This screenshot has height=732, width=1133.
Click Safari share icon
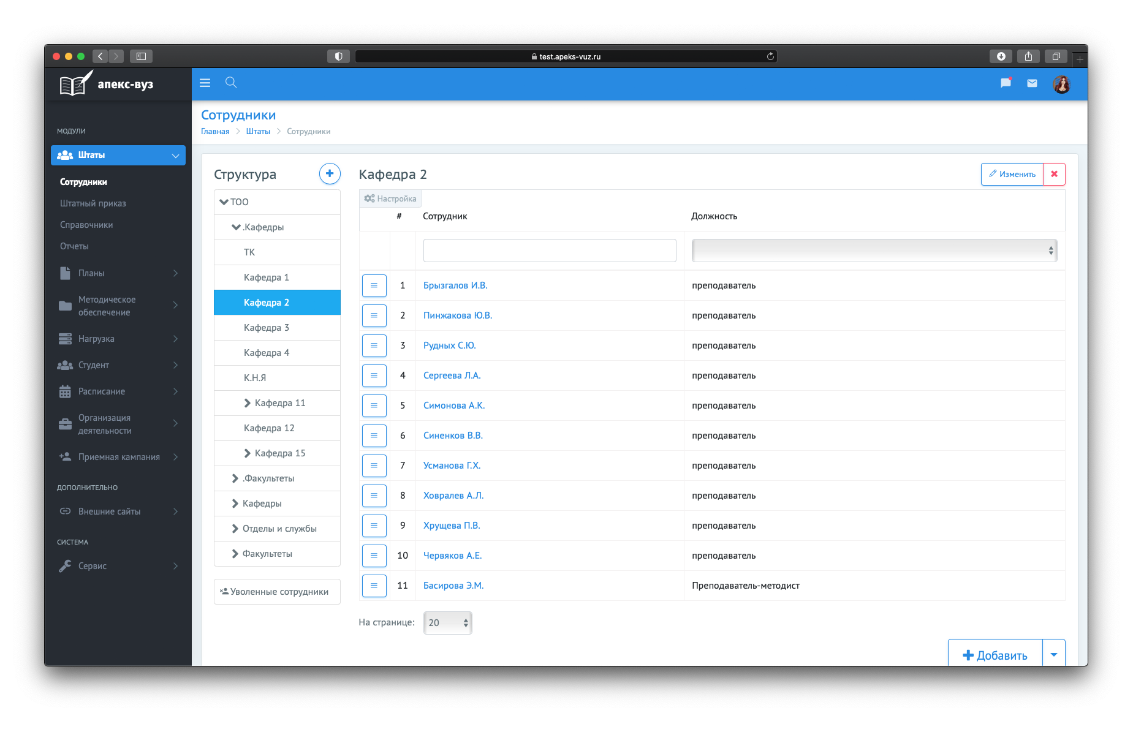tap(1028, 56)
